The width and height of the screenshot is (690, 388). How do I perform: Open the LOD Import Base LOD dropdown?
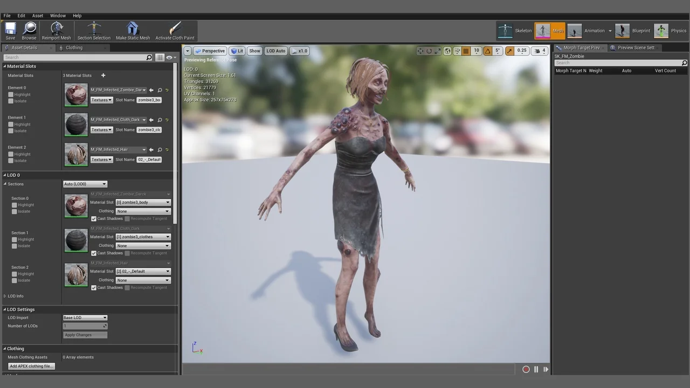85,318
